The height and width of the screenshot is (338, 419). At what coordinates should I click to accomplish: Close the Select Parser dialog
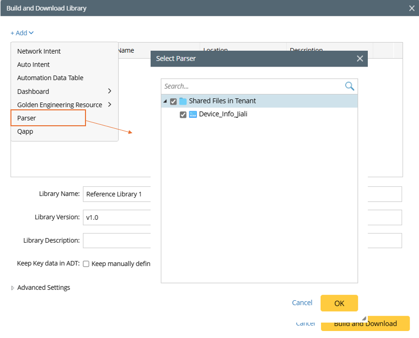click(360, 59)
